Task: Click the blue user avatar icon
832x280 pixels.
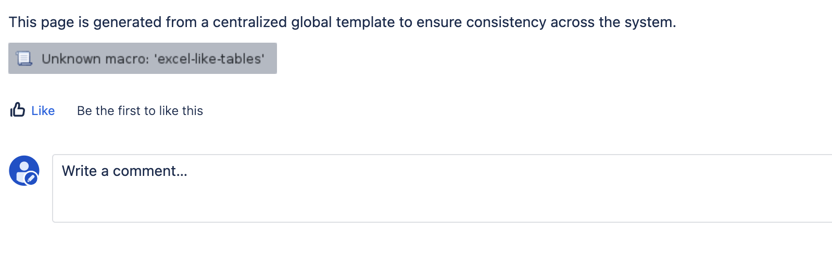Action: coord(23,170)
